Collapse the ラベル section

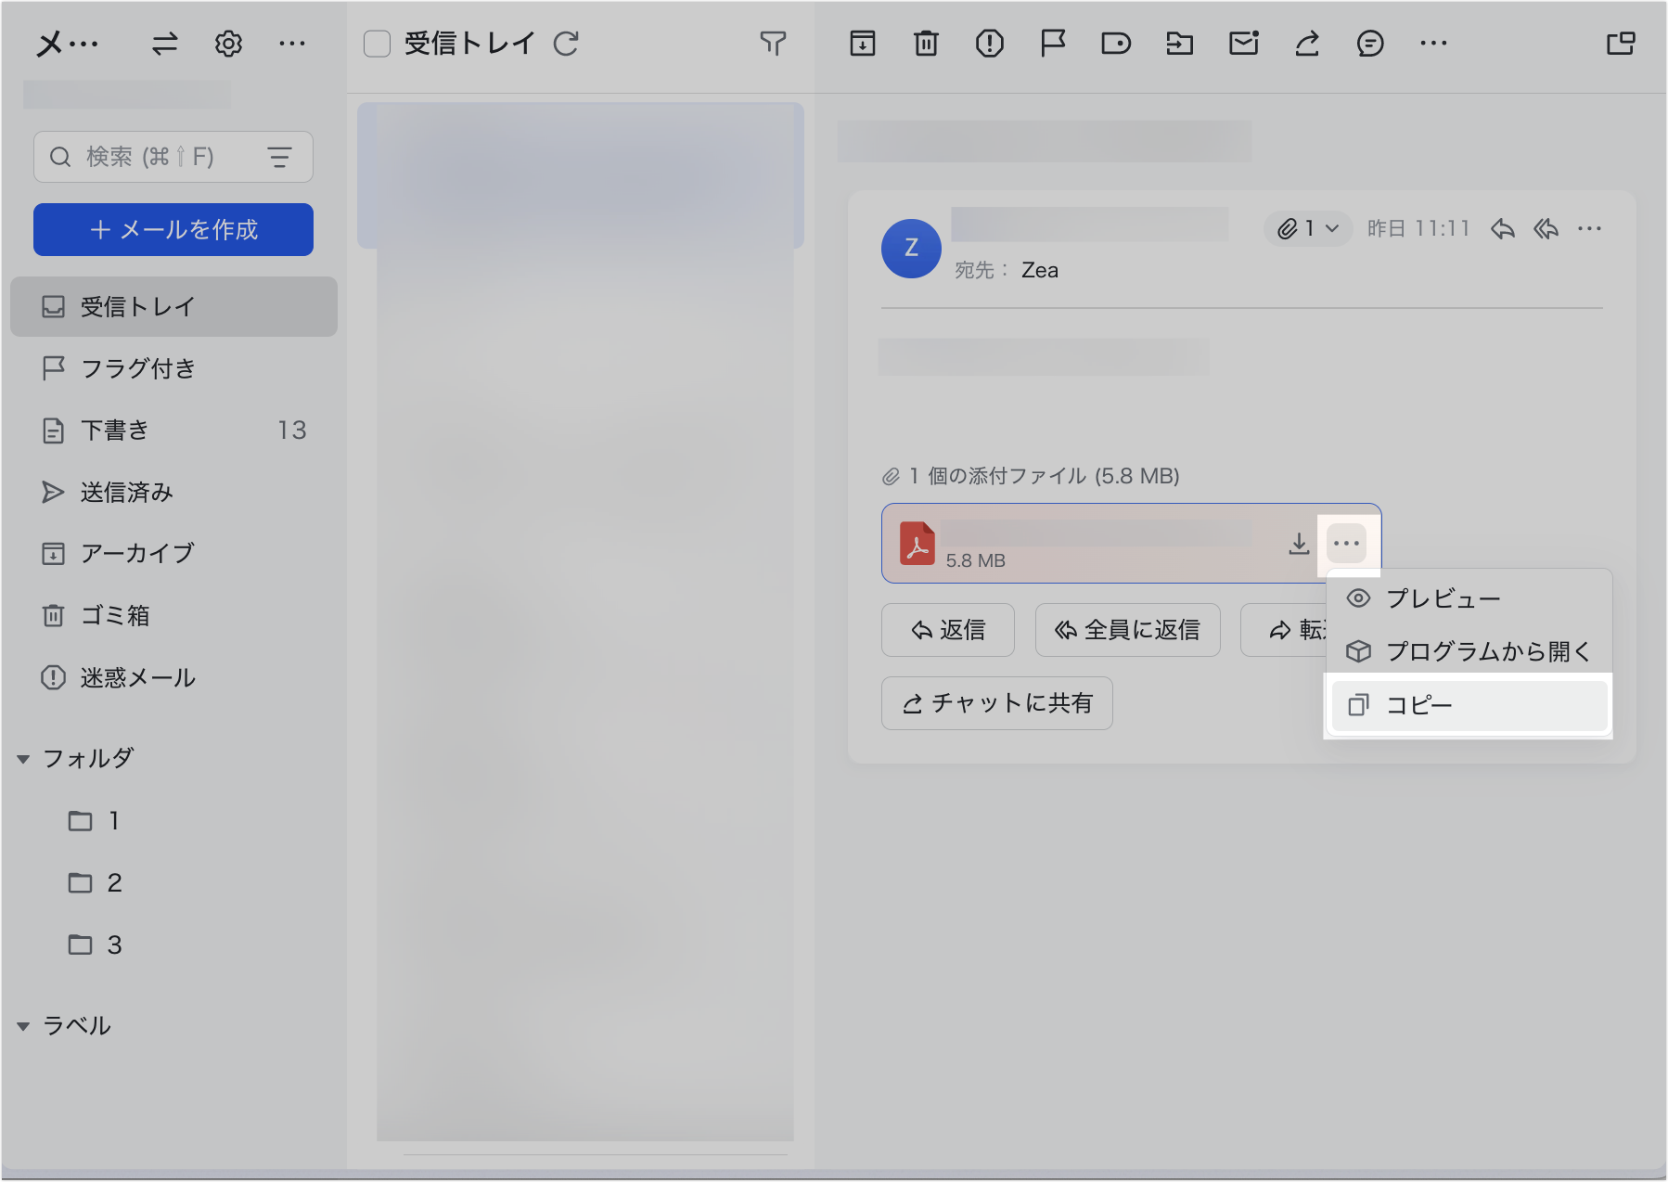24,1026
